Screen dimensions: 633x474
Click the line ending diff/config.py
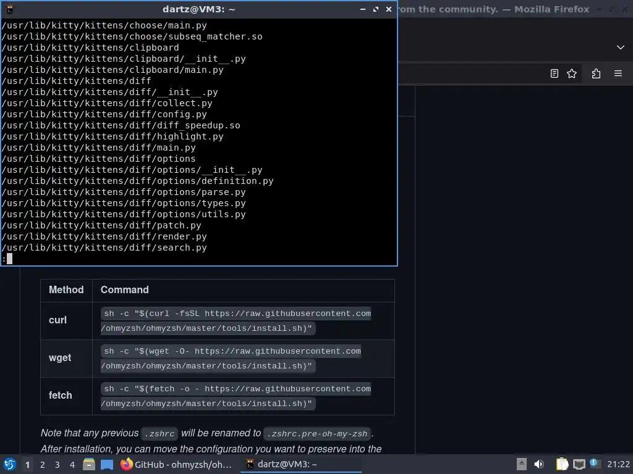(x=104, y=114)
